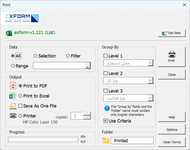
Task: Open the Options dialog
Action: coord(172,129)
